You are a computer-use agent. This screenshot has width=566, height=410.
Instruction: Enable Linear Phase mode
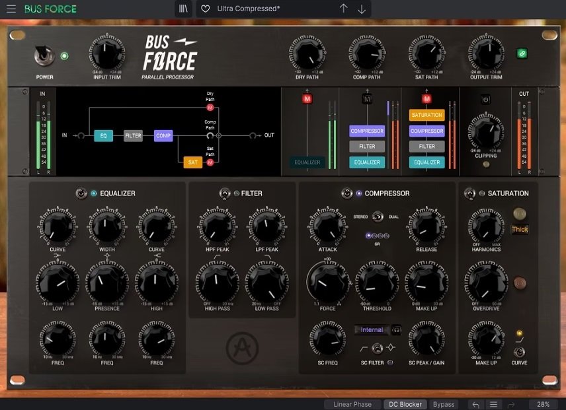tap(352, 404)
